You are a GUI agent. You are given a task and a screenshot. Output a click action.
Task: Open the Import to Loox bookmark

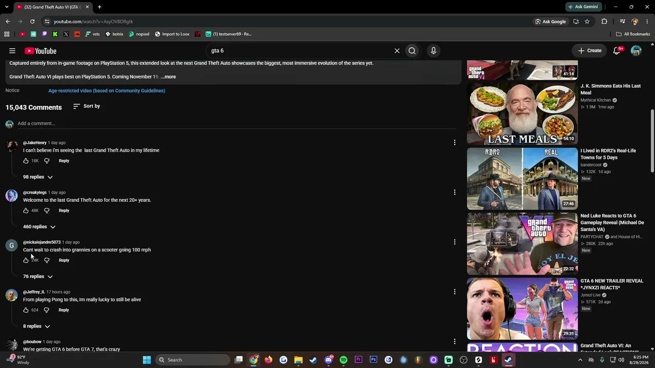[x=172, y=34]
